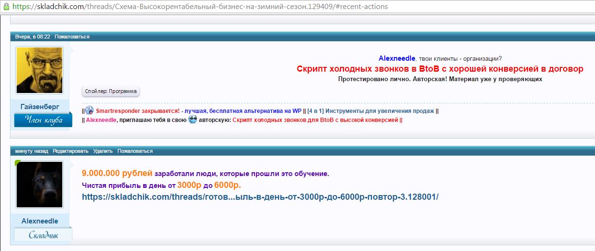Open 'Smartresponder закрывается!' signature link
This screenshot has height=251, width=595.
pyautogui.click(x=138, y=111)
